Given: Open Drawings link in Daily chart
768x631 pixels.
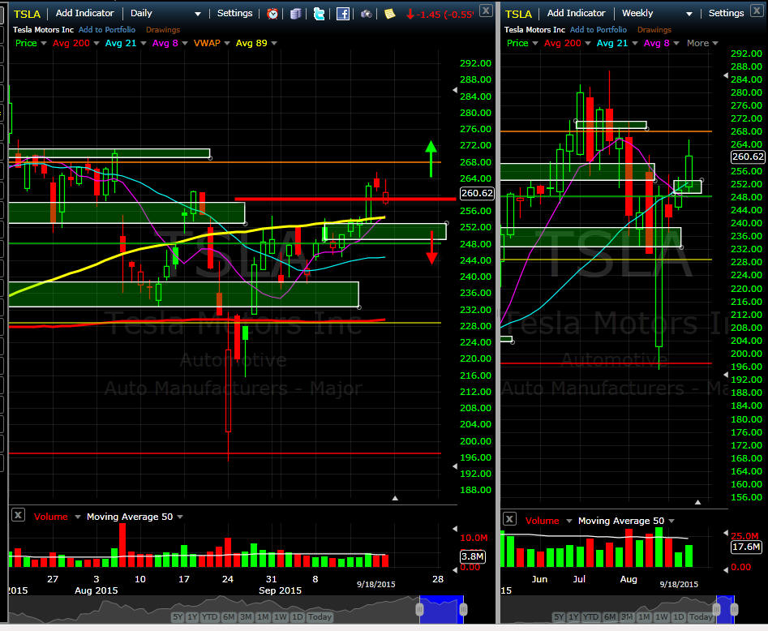Looking at the screenshot, I should 163,30.
